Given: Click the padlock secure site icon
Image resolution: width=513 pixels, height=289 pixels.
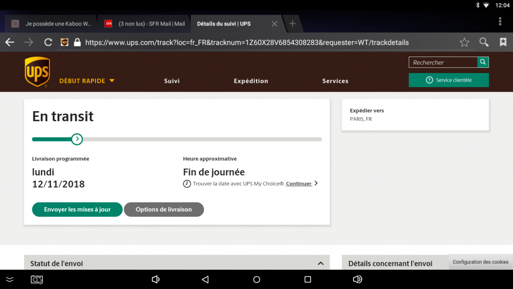Looking at the screenshot, I should 77,42.
